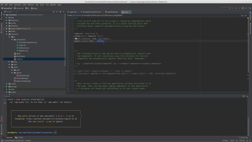252x142 pixels.
Task: Expand the public folder
Action: [x=7, y=32]
